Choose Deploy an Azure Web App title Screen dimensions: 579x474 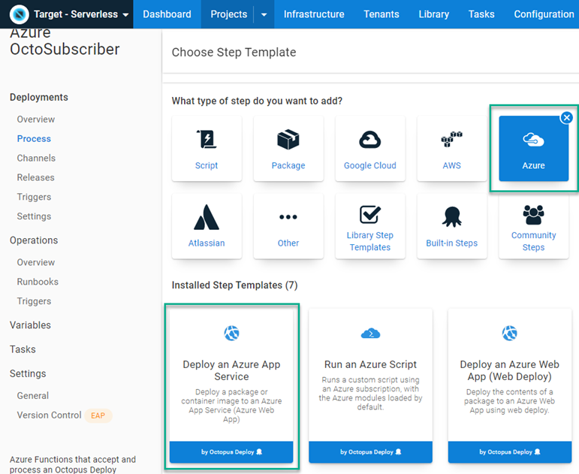point(510,370)
